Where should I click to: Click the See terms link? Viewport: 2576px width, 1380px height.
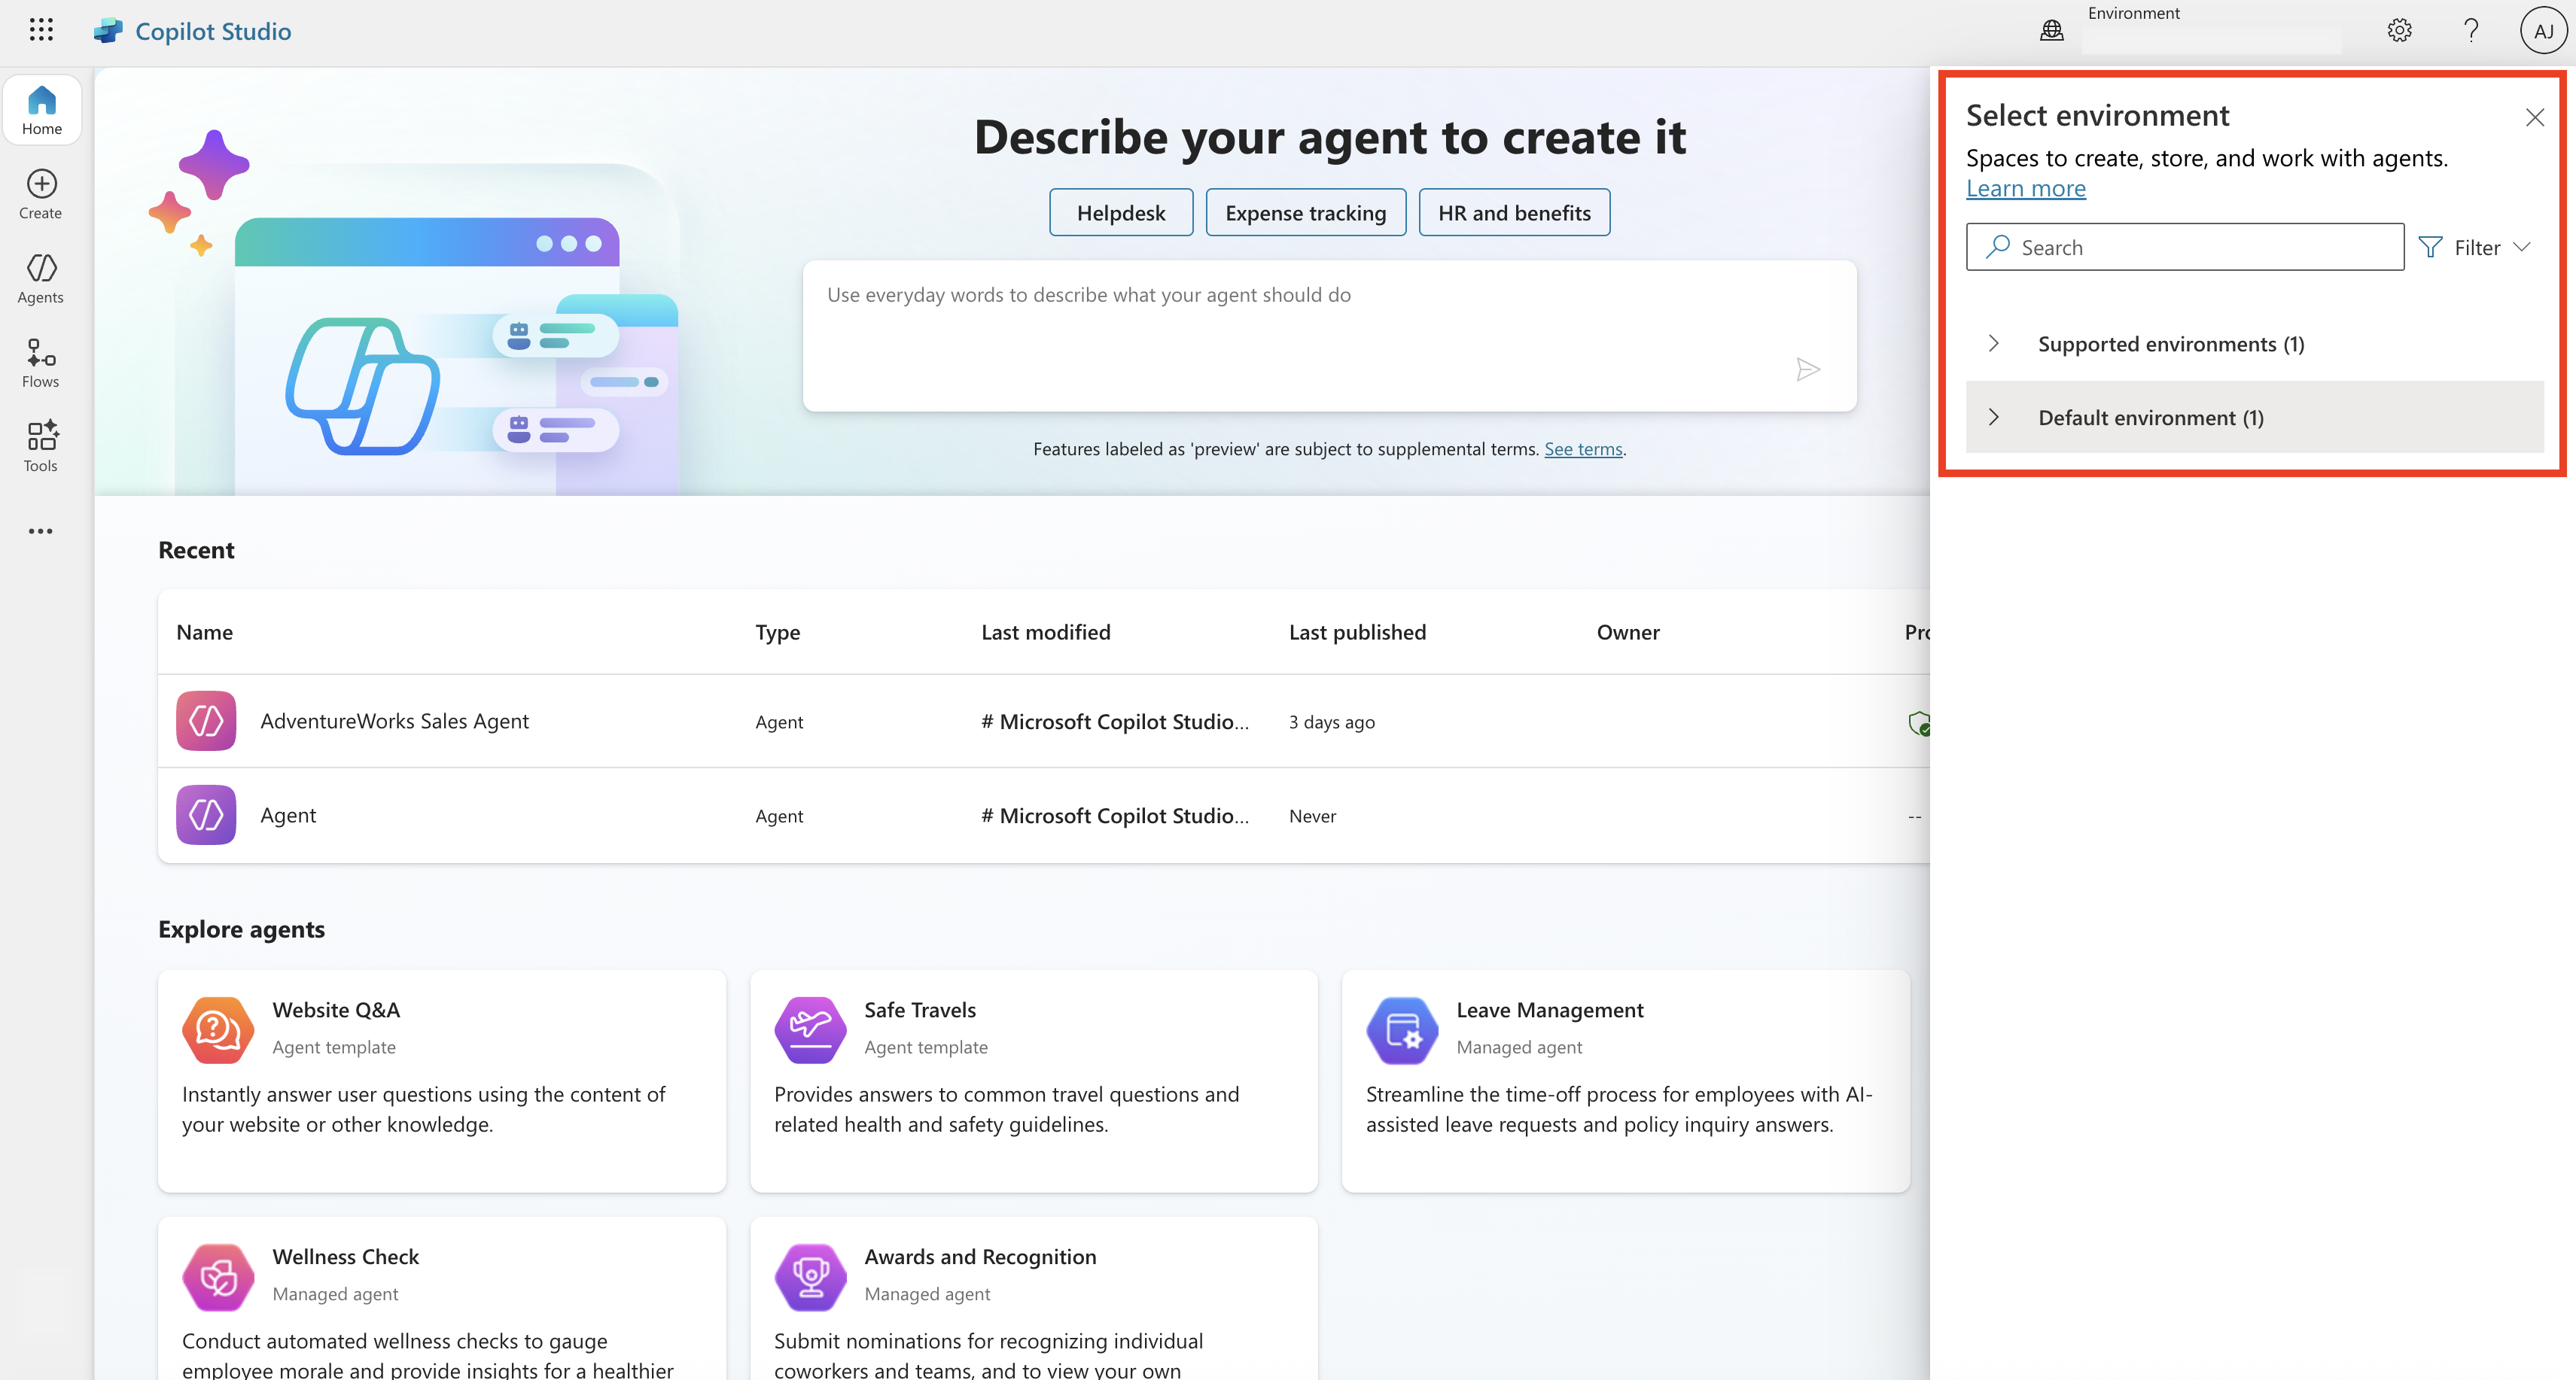click(1582, 448)
